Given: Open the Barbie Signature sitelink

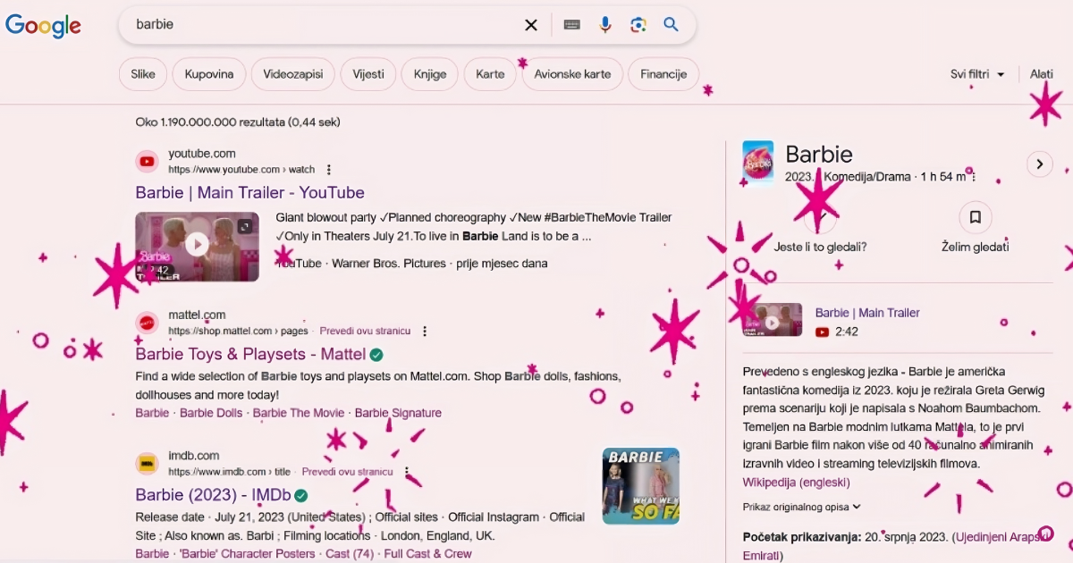Looking at the screenshot, I should coord(398,413).
